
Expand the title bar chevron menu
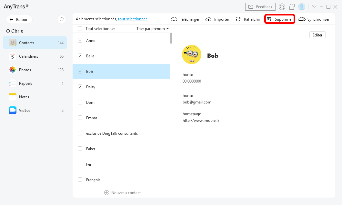coord(314,6)
